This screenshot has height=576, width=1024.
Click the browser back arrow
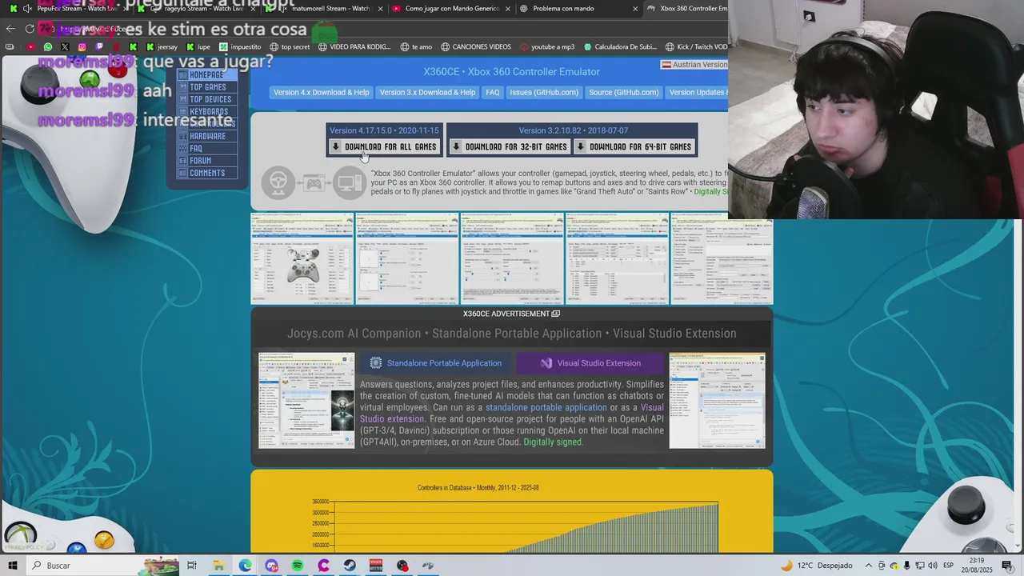pyautogui.click(x=10, y=29)
